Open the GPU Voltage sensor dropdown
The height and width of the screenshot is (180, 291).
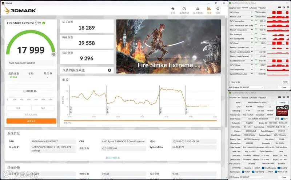tap(252, 65)
